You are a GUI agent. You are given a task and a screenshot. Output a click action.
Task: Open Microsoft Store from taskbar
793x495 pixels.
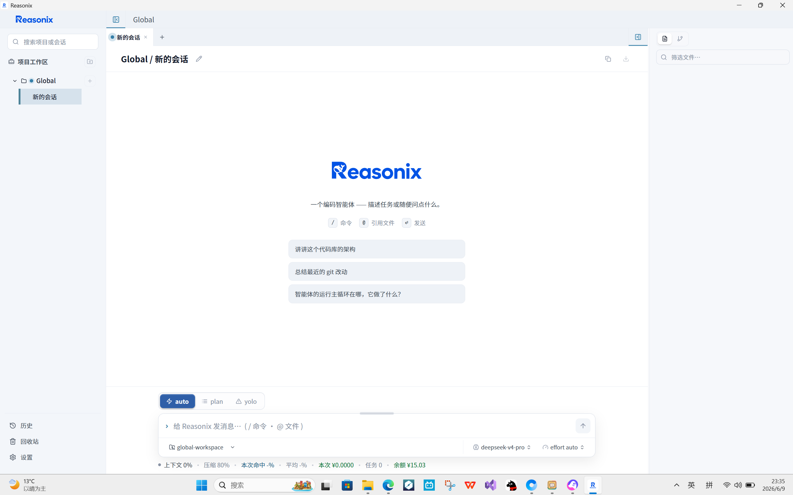347,485
